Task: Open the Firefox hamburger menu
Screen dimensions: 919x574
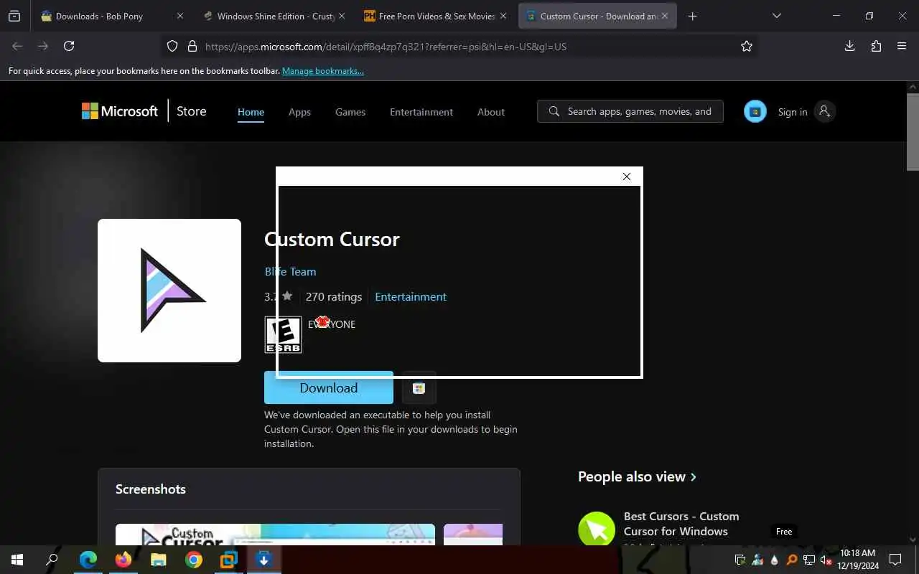Action: point(902,46)
